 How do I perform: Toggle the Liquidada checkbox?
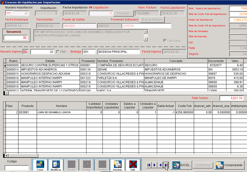click(x=165, y=41)
